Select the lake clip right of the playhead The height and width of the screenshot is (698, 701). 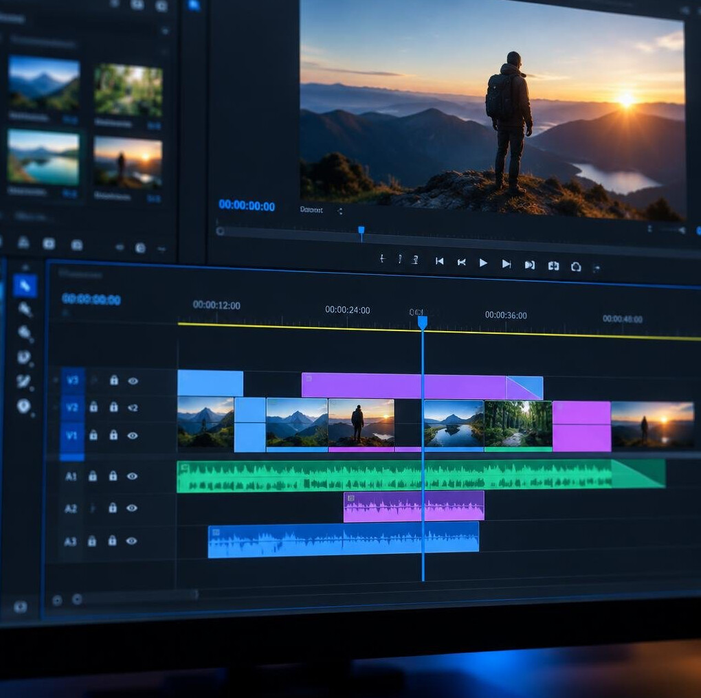[454, 425]
